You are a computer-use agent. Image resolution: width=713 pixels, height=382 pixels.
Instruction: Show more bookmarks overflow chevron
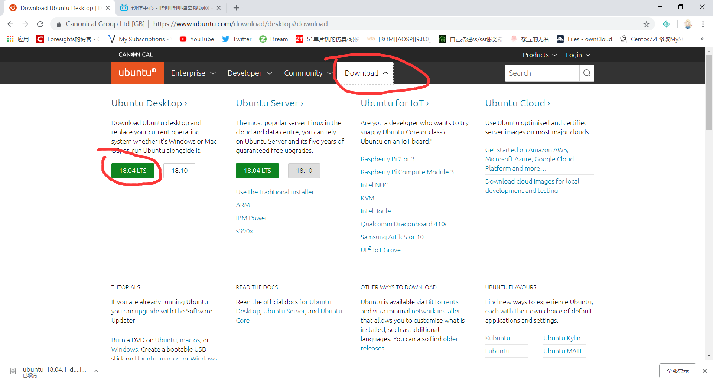click(x=702, y=39)
